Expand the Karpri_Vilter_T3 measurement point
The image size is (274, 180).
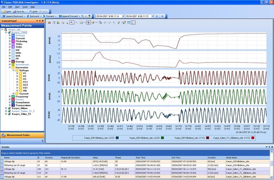click(x=6, y=114)
